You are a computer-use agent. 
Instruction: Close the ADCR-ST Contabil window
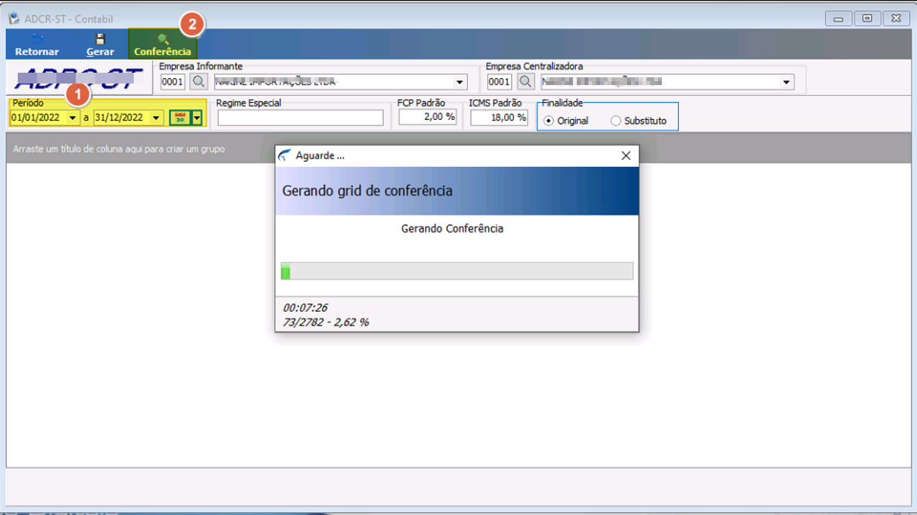coord(896,19)
